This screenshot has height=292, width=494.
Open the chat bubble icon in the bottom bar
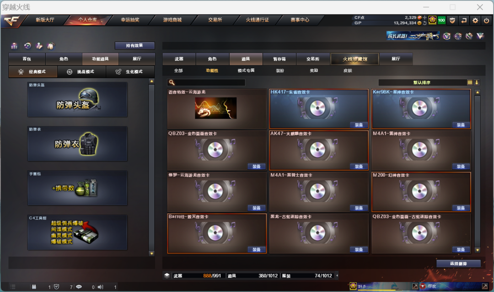(79, 287)
